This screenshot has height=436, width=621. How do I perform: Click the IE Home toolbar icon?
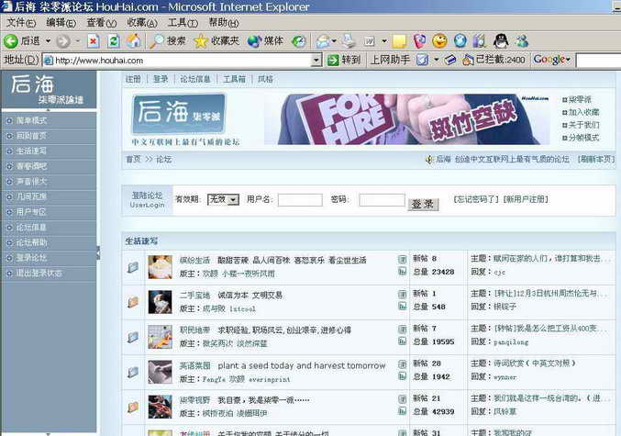tap(134, 41)
